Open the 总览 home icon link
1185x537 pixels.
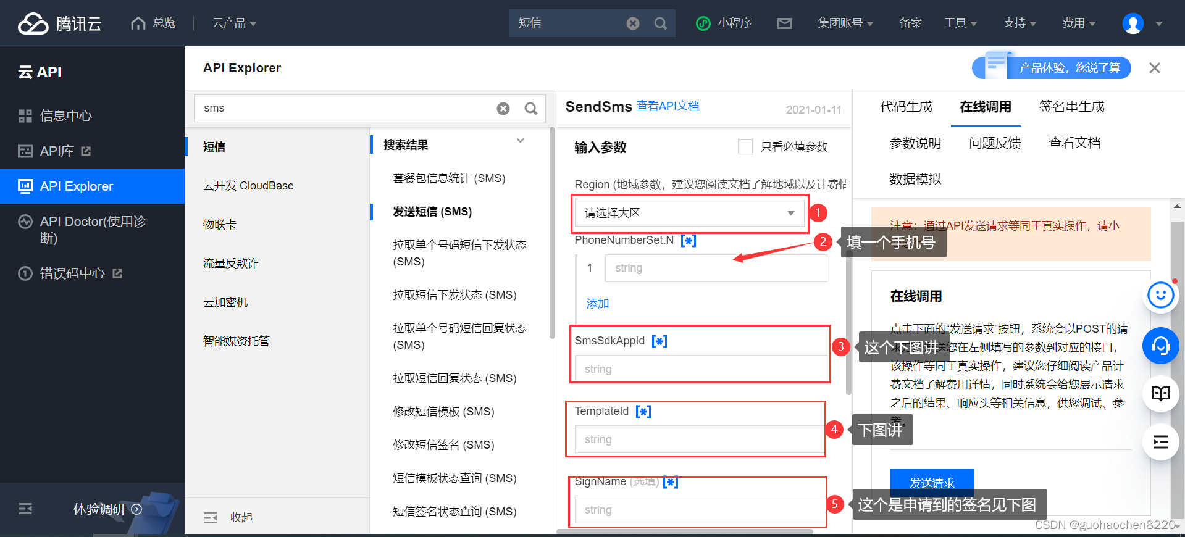153,23
